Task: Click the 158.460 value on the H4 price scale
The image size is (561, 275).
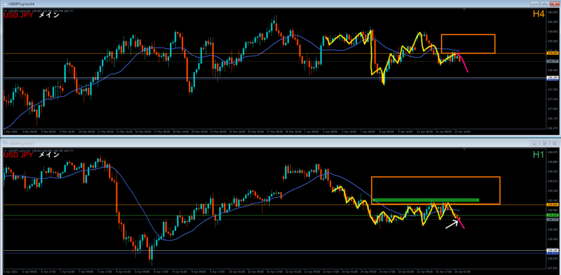Action: (x=552, y=70)
